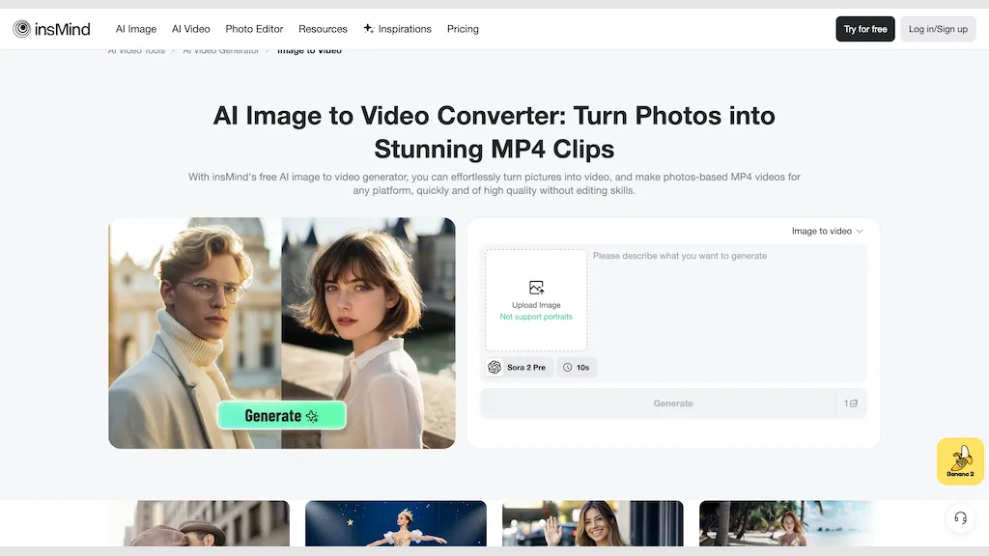Open the Resources menu
Screen dimensions: 989x556
(323, 29)
